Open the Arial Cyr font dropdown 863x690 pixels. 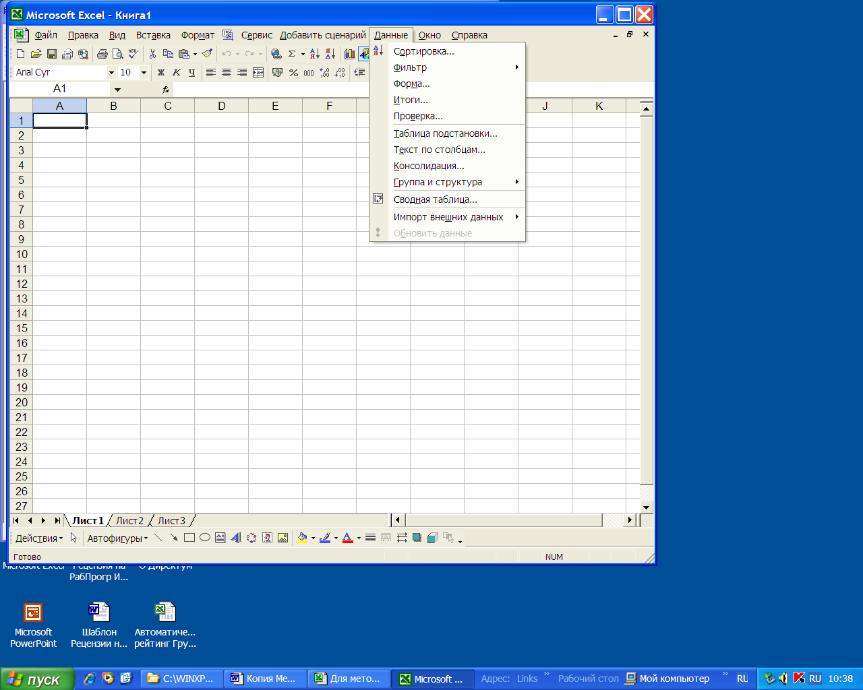coord(111,72)
